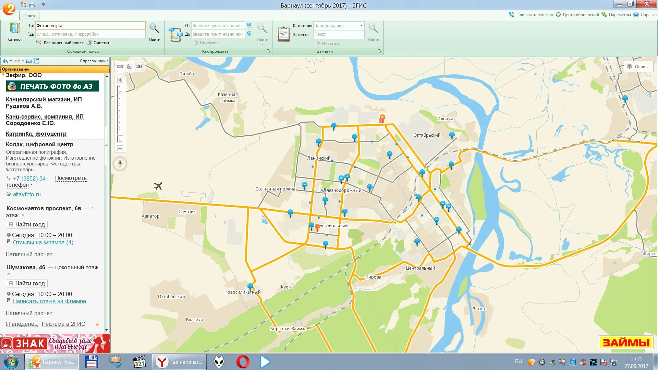The image size is (658, 370).
Task: Expand the Как проехать group dialog launcher
Action: tap(268, 51)
